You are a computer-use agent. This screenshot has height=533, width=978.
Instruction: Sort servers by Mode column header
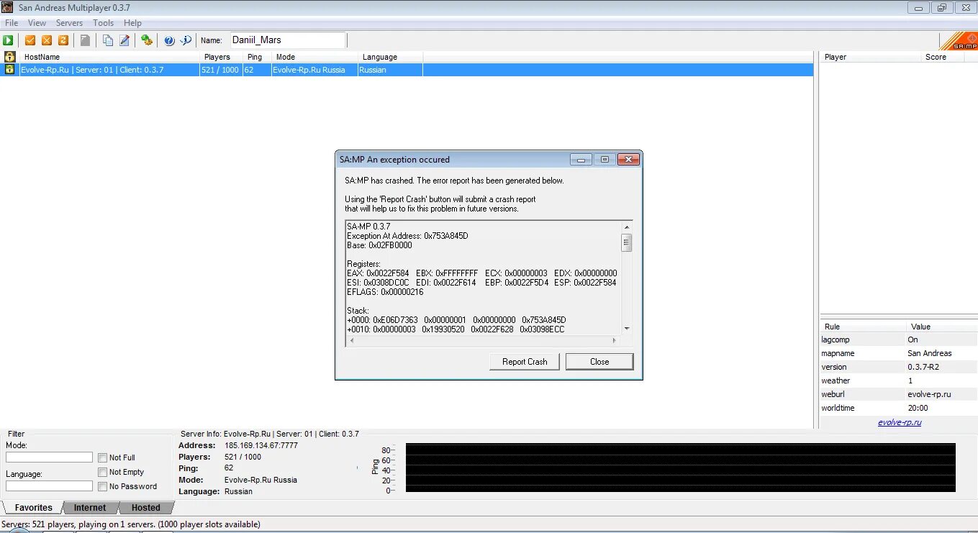[315, 57]
